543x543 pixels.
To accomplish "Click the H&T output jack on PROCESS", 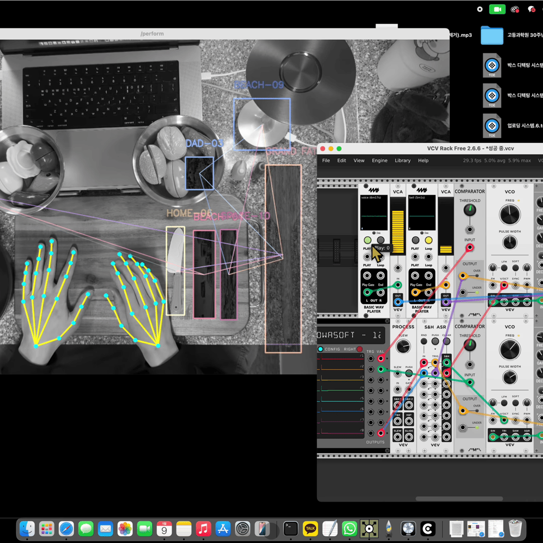I will click(x=409, y=421).
